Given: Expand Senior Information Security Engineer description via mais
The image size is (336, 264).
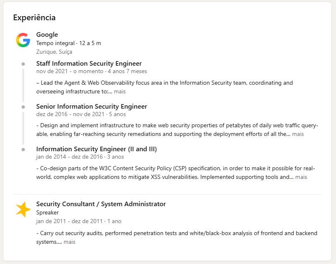Looking at the screenshot, I should [298, 134].
